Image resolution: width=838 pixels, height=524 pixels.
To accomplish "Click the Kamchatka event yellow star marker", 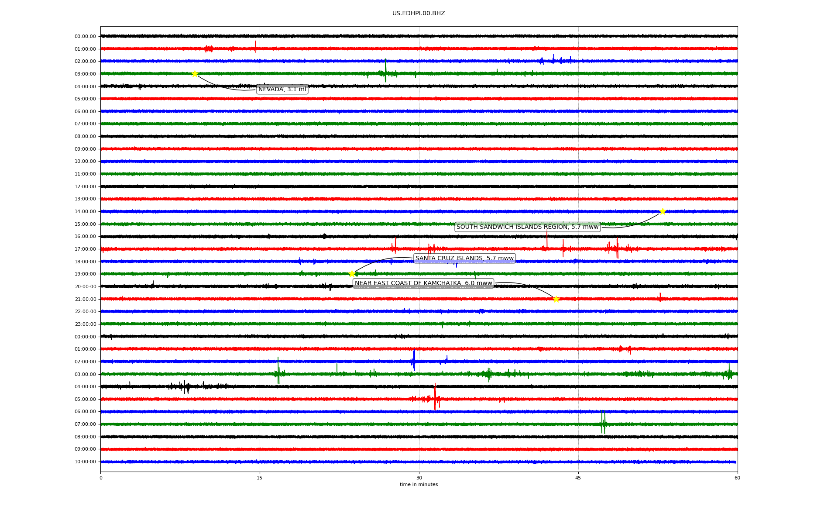I will pyautogui.click(x=556, y=299).
